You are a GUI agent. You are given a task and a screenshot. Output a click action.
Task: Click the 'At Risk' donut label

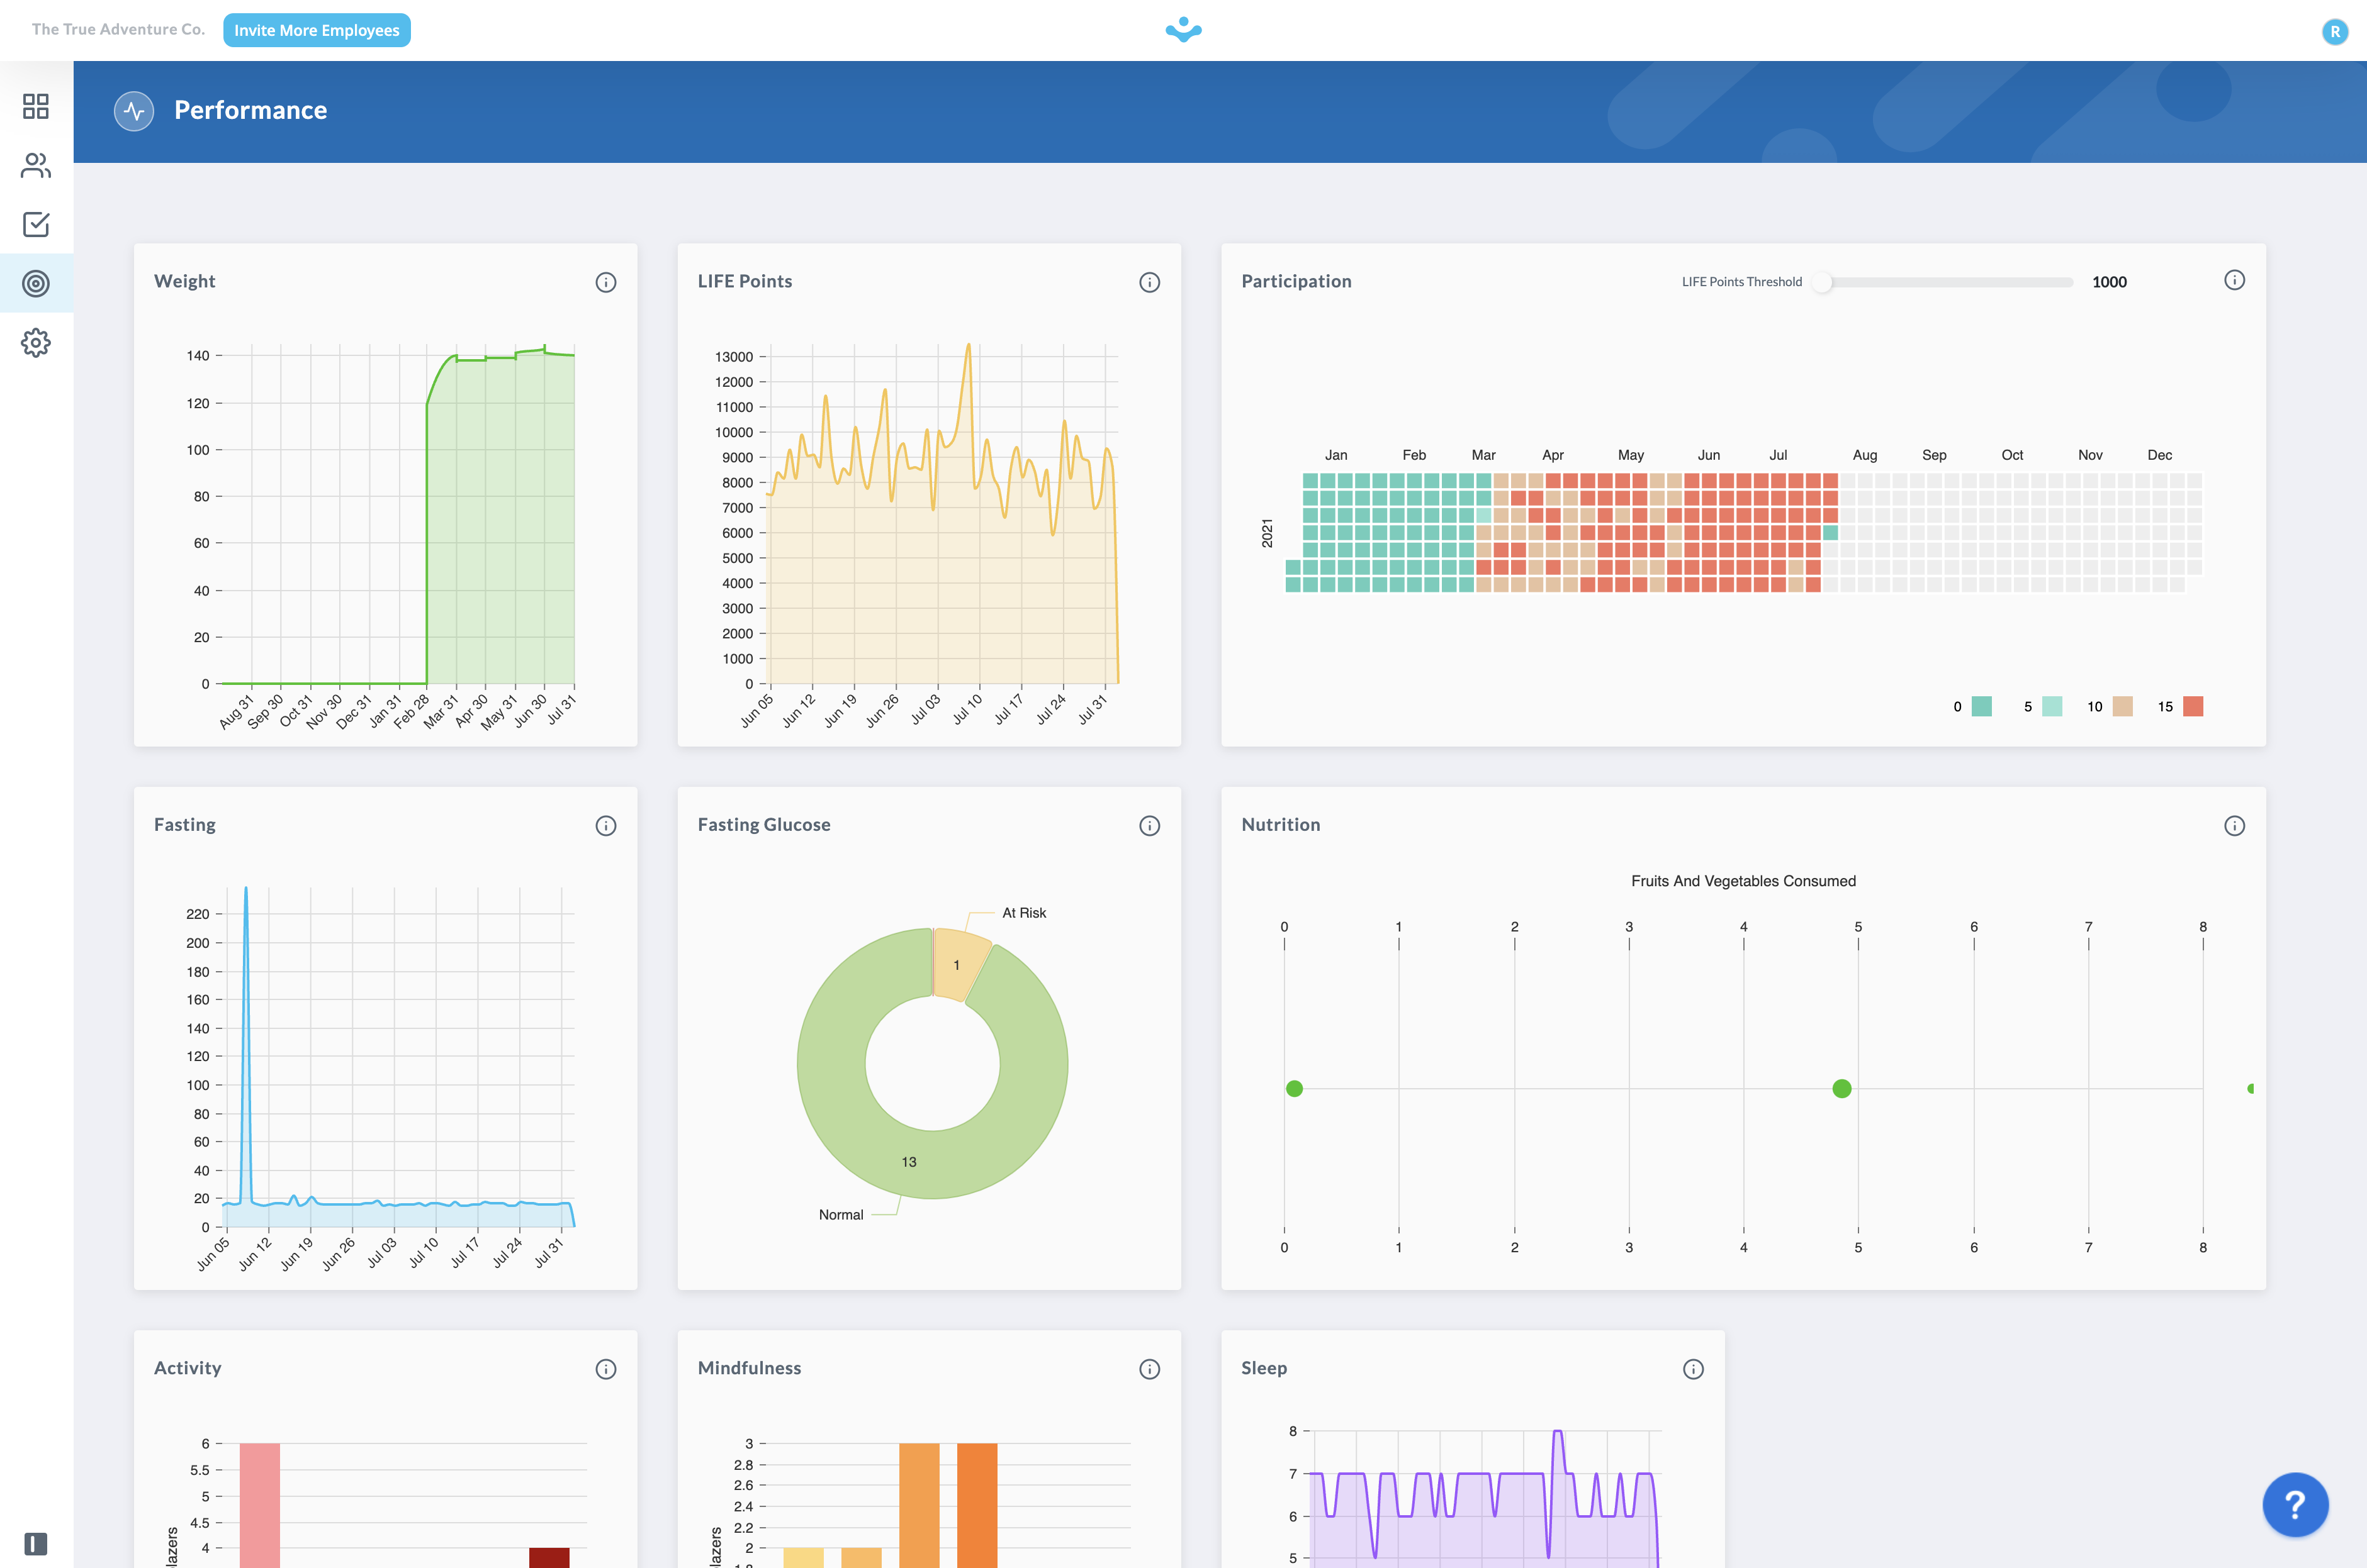point(1023,913)
